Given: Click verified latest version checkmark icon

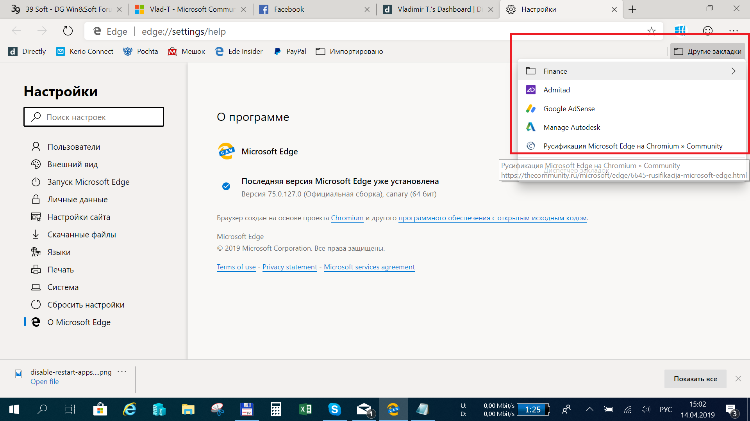Looking at the screenshot, I should pos(225,186).
